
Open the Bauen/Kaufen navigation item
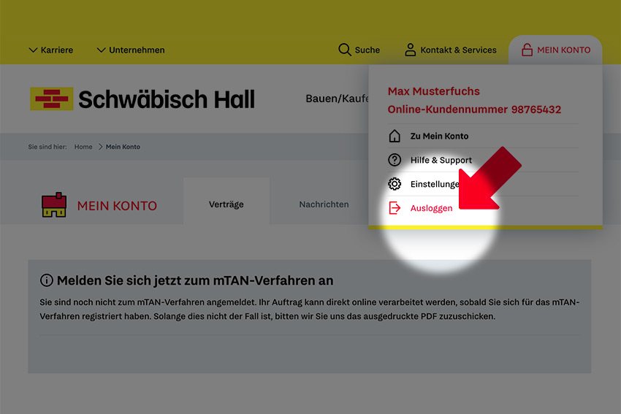[337, 99]
